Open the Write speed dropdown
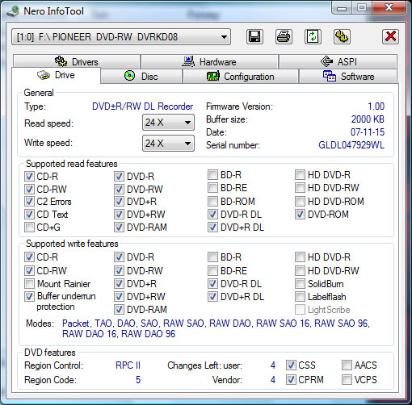The image size is (412, 405). (168, 144)
